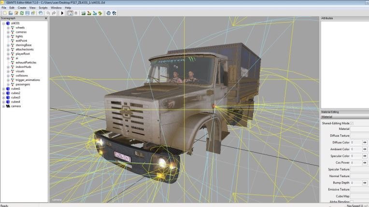Expand the cameras node
The width and height of the screenshot is (369, 207).
tap(8, 32)
